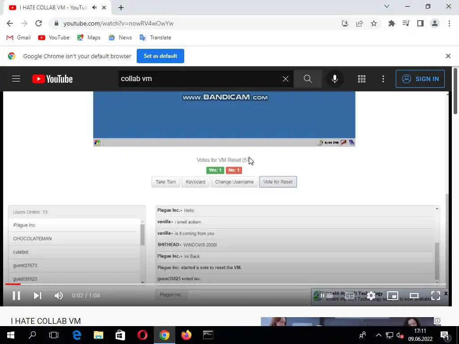This screenshot has width=459, height=344.
Task: Open the video settings gear
Action: point(371,296)
